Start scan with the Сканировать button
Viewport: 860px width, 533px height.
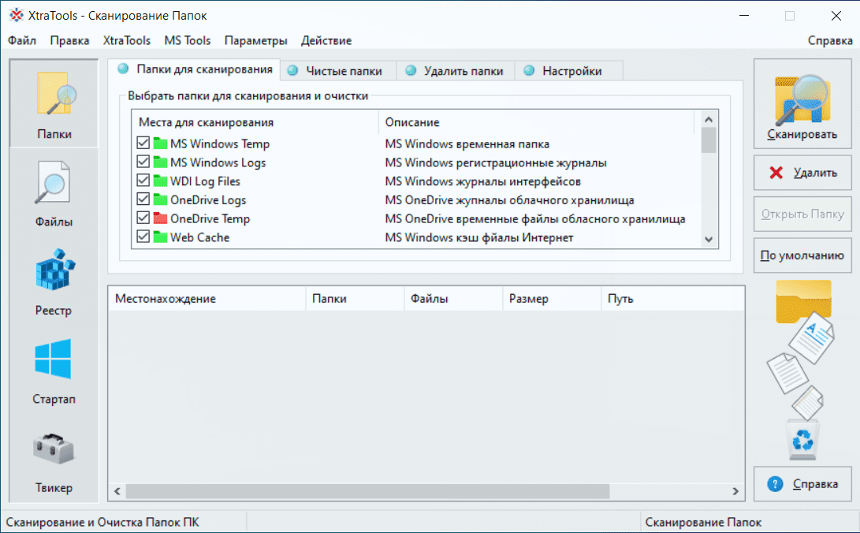[x=802, y=103]
